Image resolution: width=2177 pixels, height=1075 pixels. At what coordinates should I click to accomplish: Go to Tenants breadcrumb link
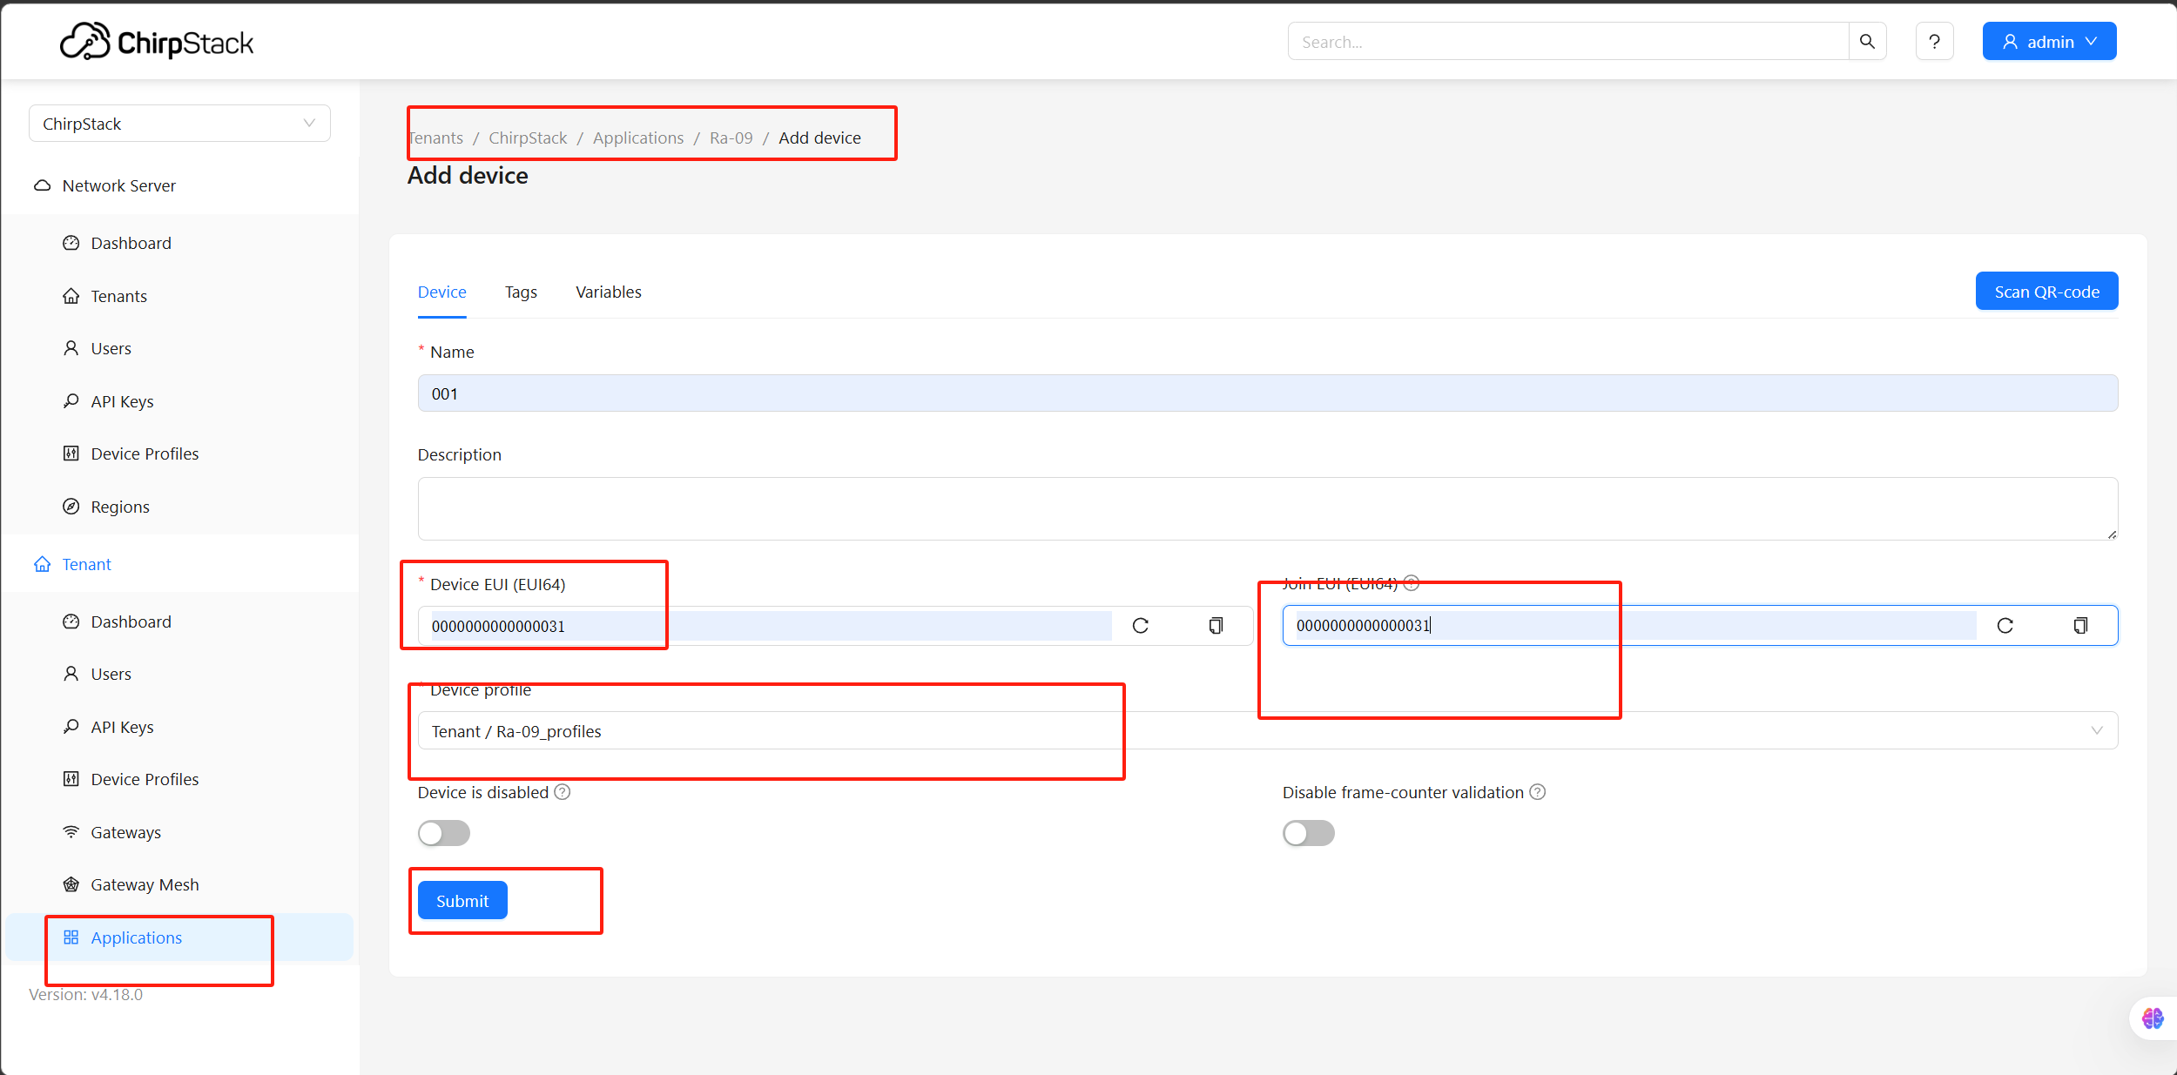435,138
